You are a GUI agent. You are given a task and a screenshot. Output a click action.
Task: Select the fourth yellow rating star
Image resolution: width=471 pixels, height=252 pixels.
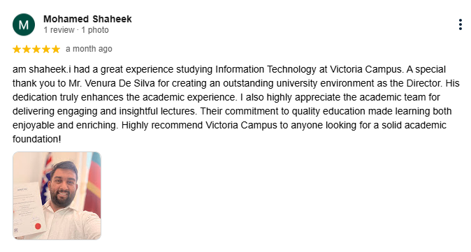point(46,49)
